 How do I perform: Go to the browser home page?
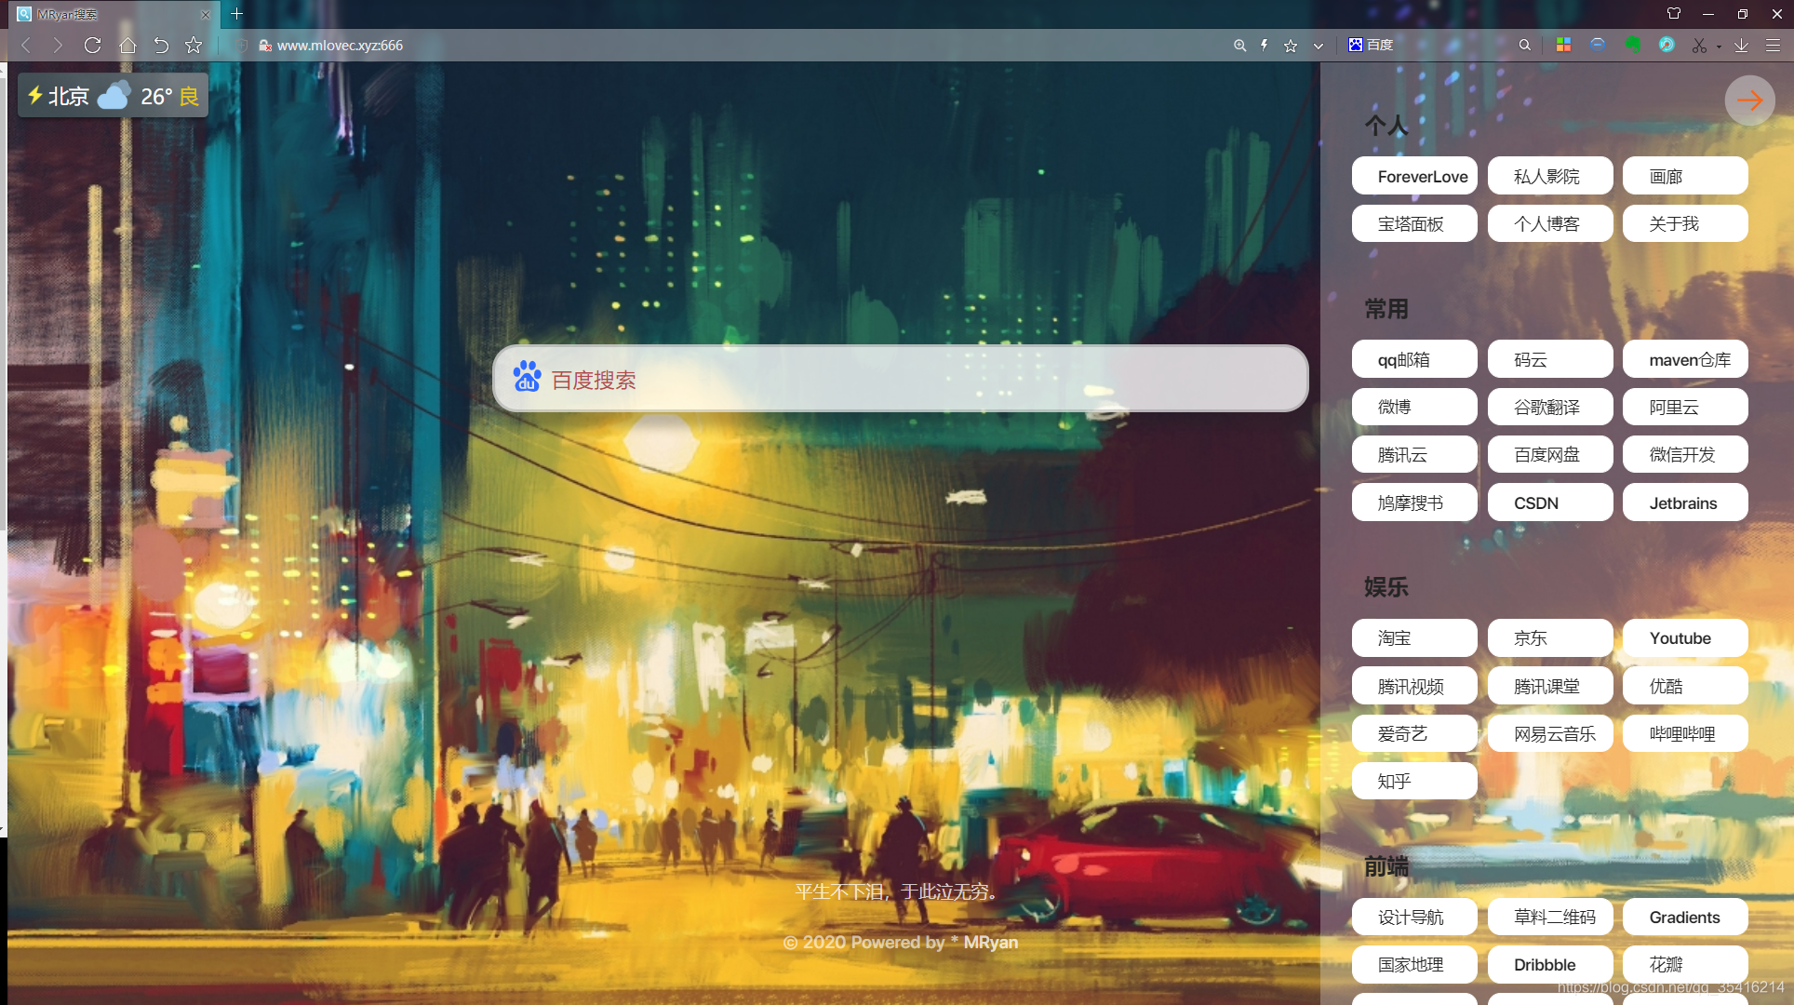click(127, 45)
